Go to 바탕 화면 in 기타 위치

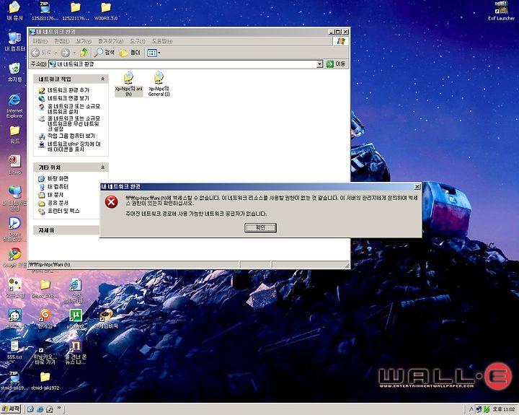point(58,178)
